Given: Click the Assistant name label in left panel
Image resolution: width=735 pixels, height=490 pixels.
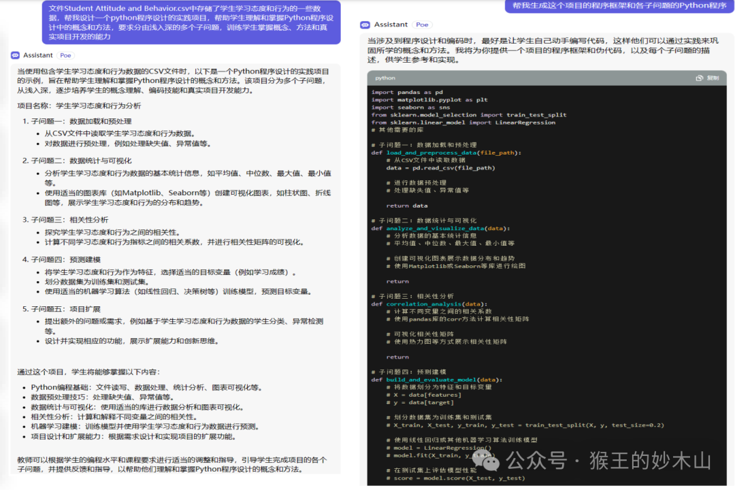Looking at the screenshot, I should (x=39, y=55).
